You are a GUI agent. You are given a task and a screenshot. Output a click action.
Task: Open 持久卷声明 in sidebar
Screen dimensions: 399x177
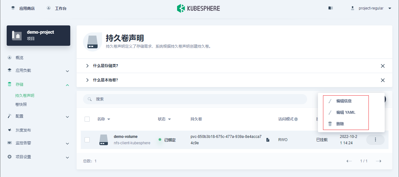tap(25, 96)
